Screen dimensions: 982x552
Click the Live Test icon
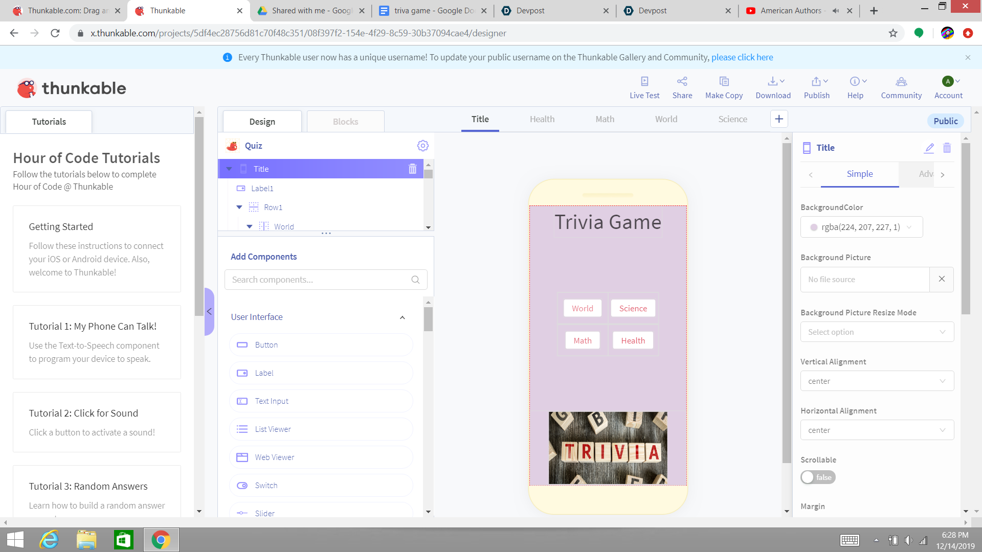click(644, 82)
